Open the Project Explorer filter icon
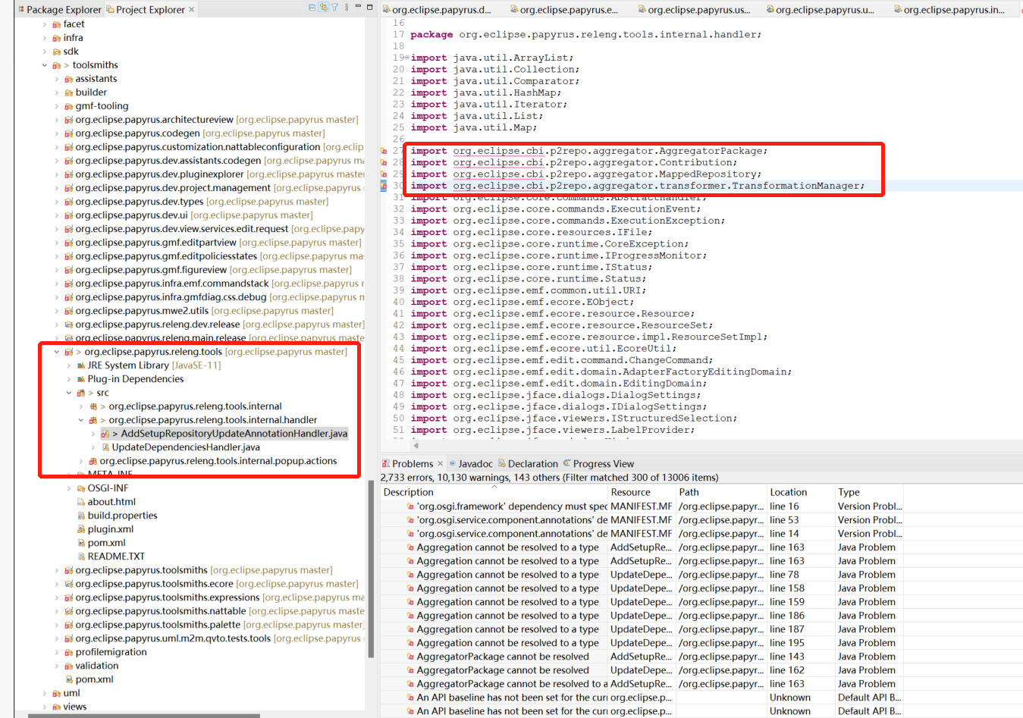 click(x=334, y=8)
